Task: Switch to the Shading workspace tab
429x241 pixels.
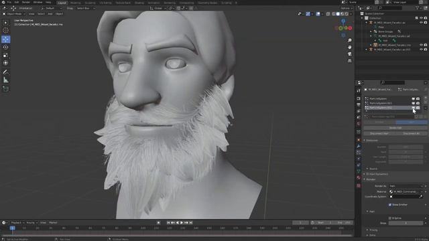Action: click(x=139, y=3)
